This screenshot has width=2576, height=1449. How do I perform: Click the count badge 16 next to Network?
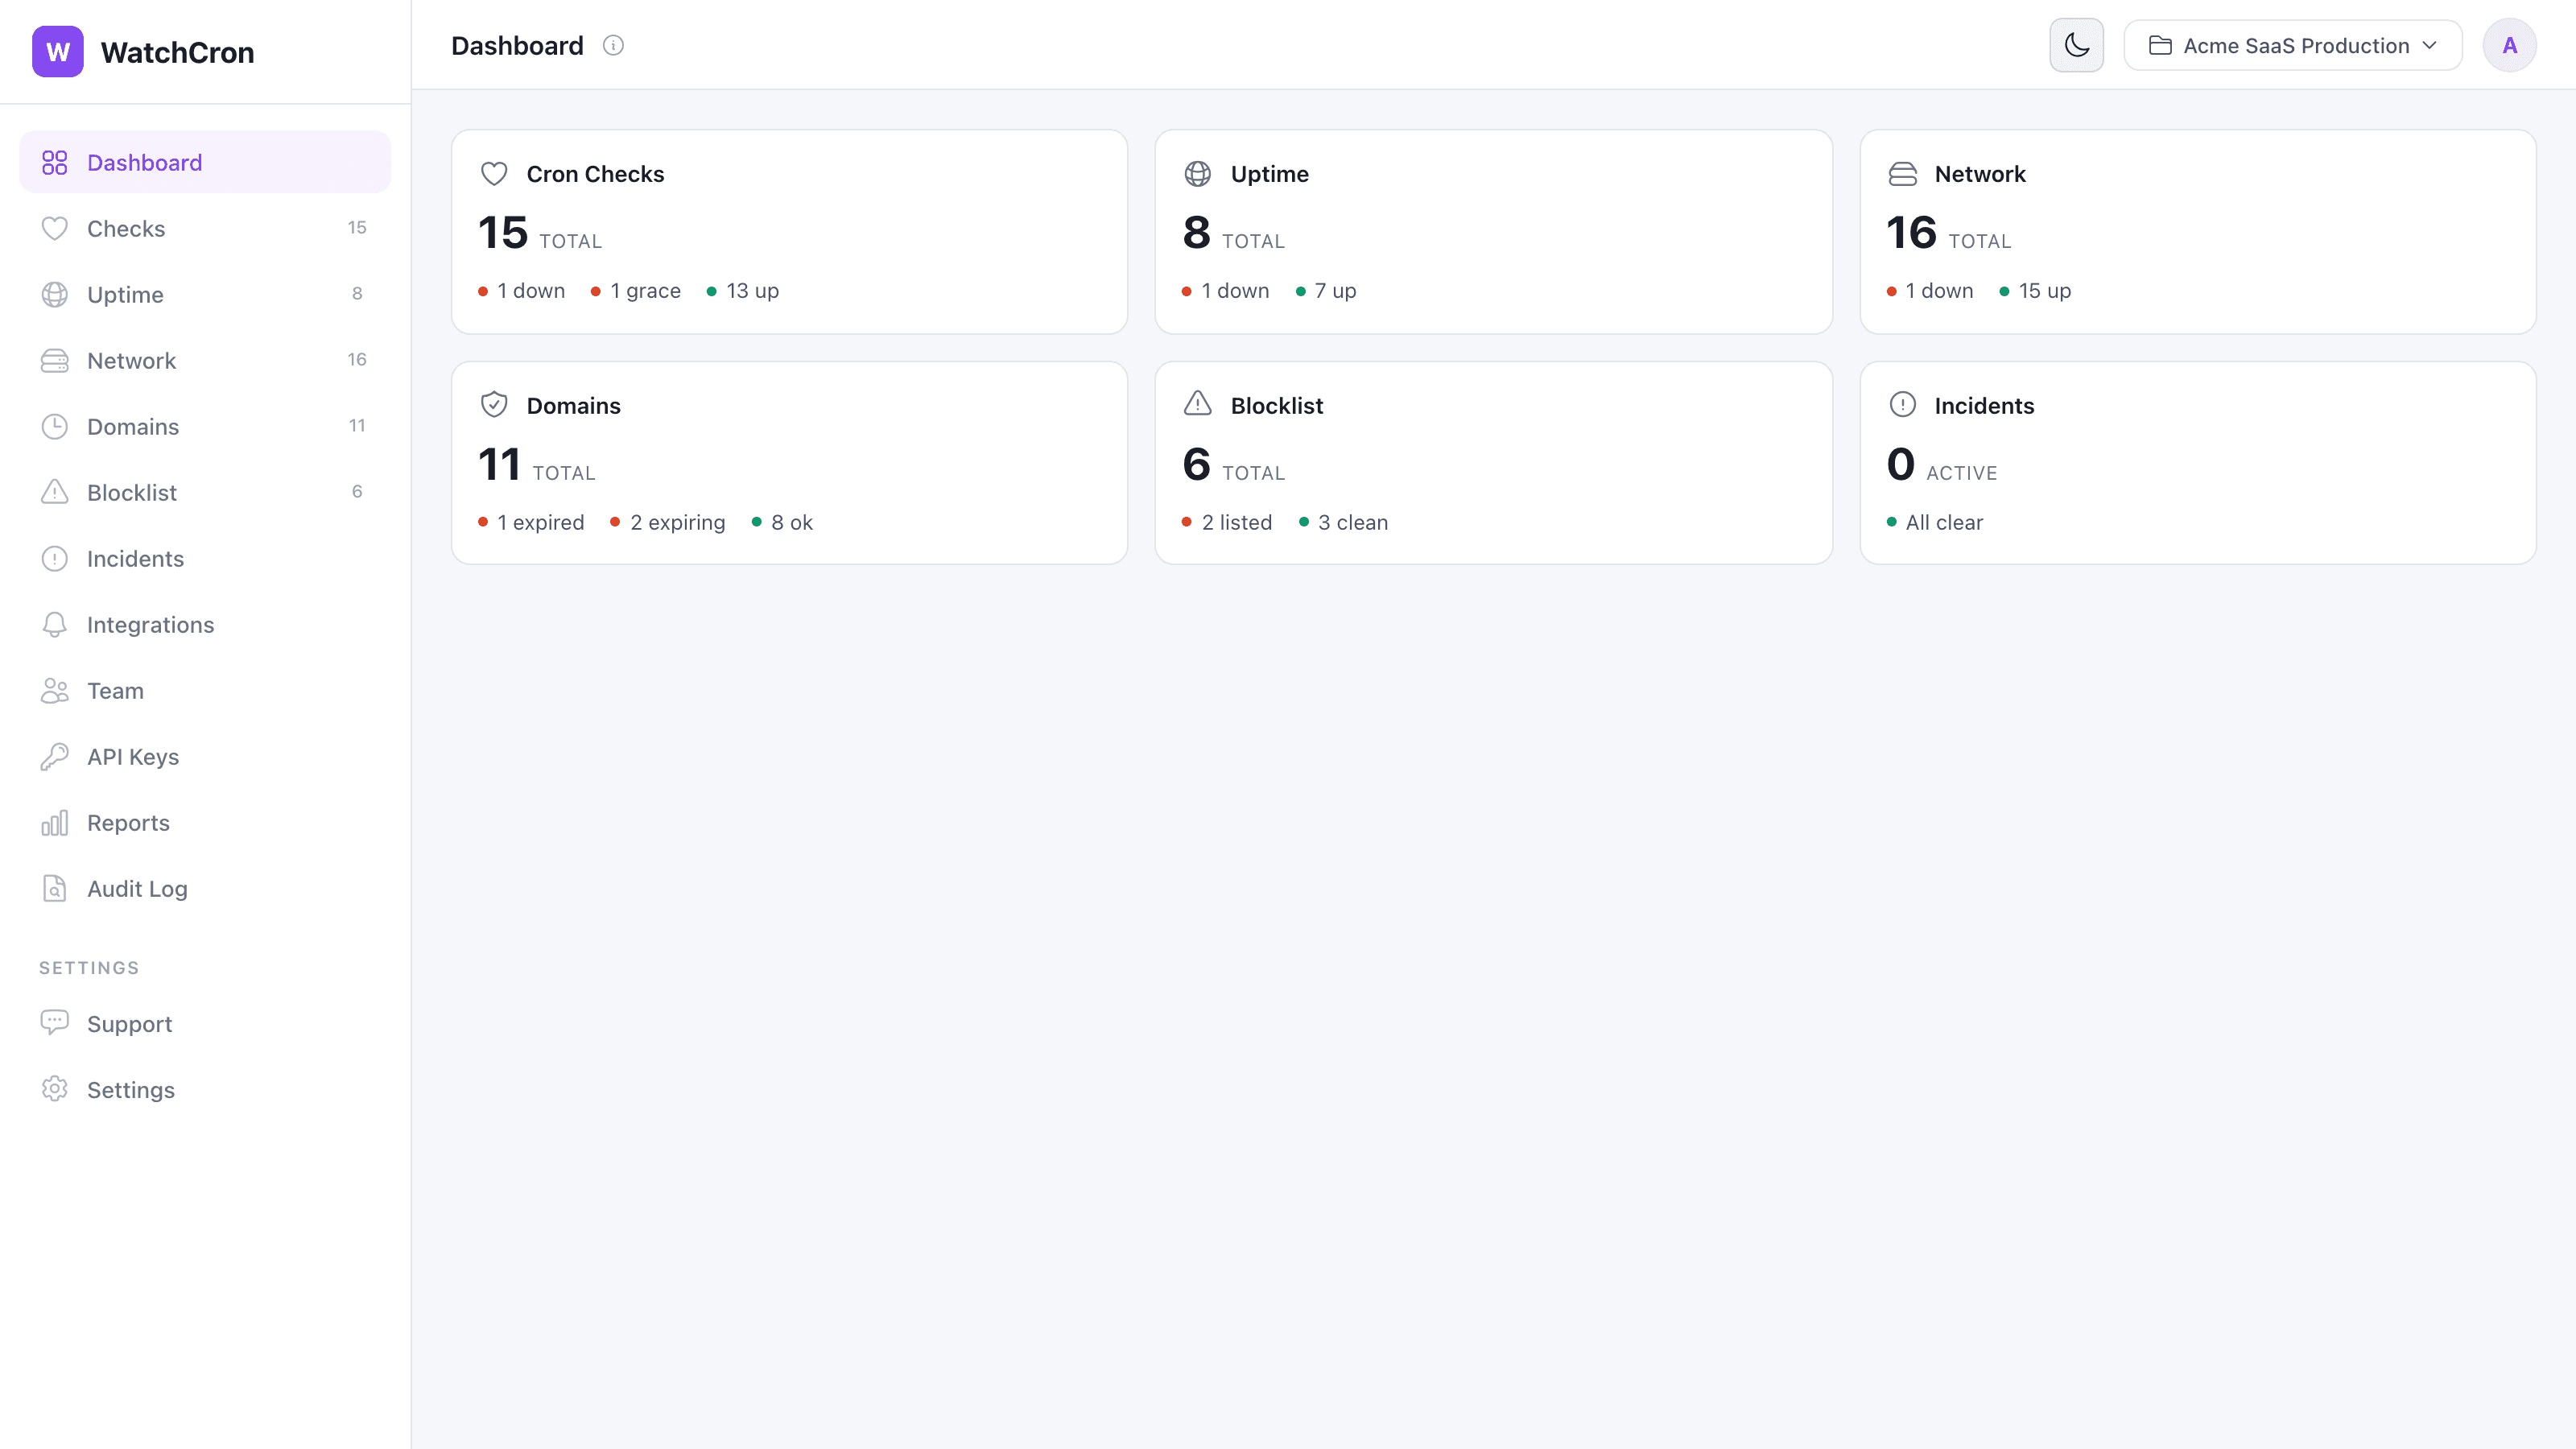(357, 359)
